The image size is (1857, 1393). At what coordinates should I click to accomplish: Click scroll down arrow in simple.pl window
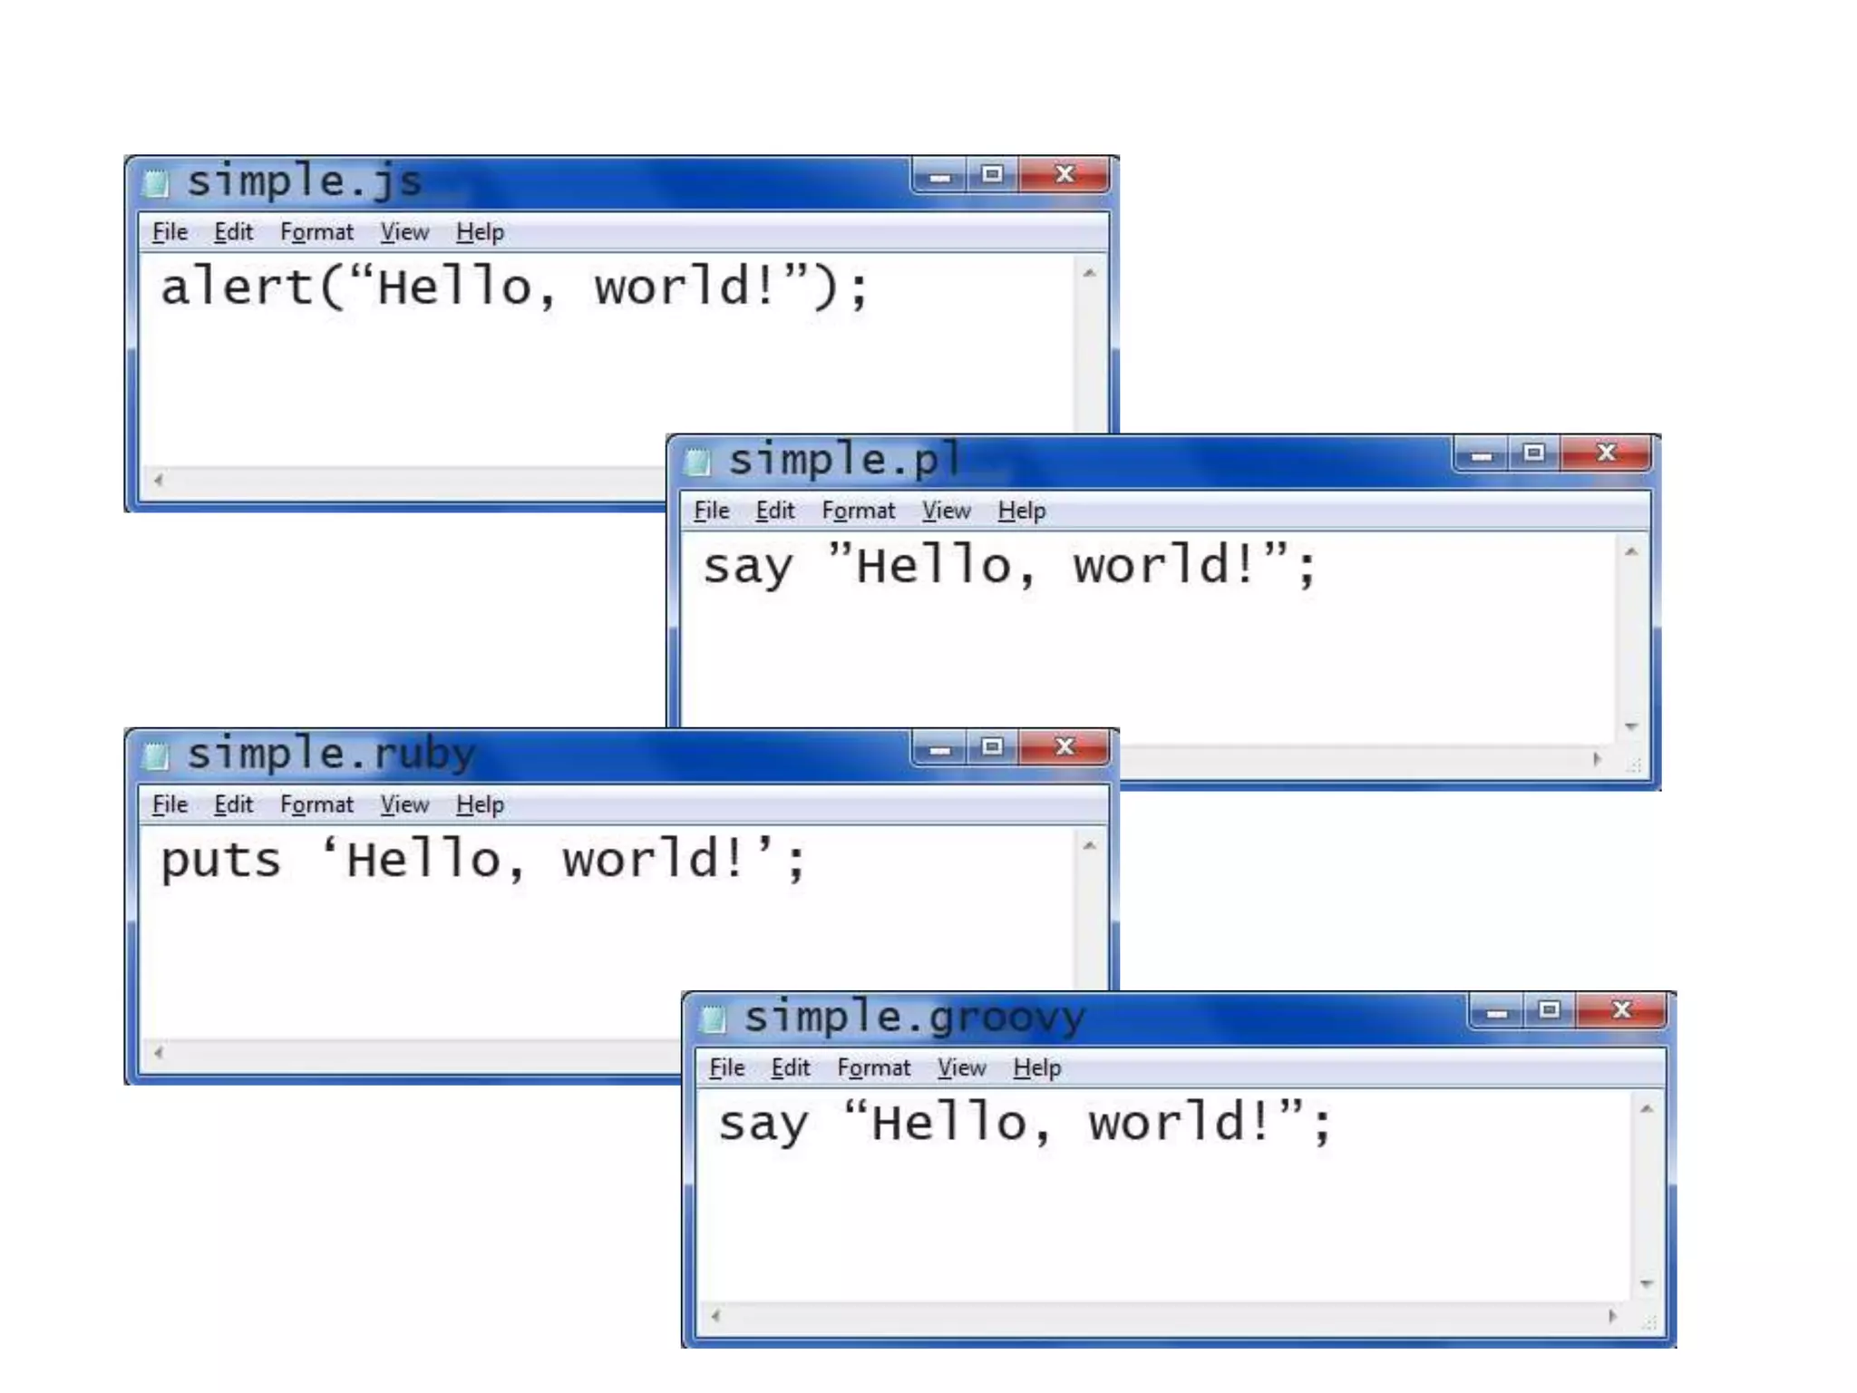pos(1631,726)
